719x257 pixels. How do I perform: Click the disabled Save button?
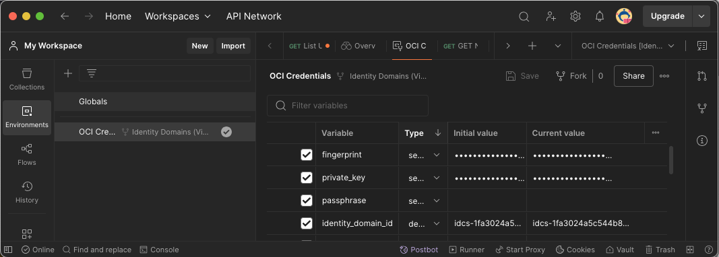[x=522, y=76]
